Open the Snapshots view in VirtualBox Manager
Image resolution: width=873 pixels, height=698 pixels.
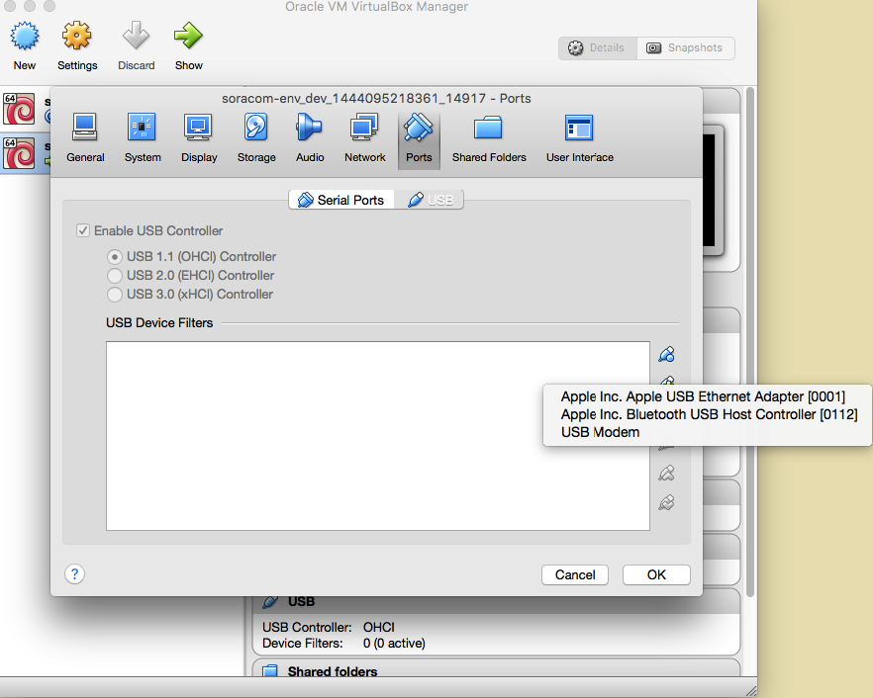685,47
